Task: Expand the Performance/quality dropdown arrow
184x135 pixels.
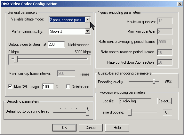Action: pos(88,31)
